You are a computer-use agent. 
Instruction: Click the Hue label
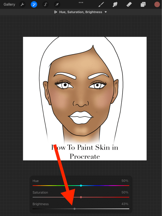[x=36, y=181]
